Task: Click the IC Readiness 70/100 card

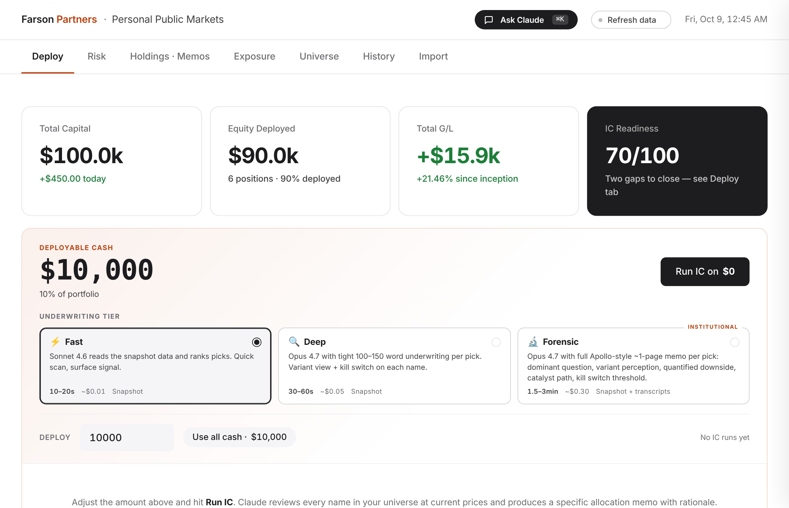Action: pyautogui.click(x=677, y=161)
